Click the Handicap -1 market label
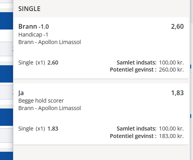The image size is (193, 160). coord(33,35)
